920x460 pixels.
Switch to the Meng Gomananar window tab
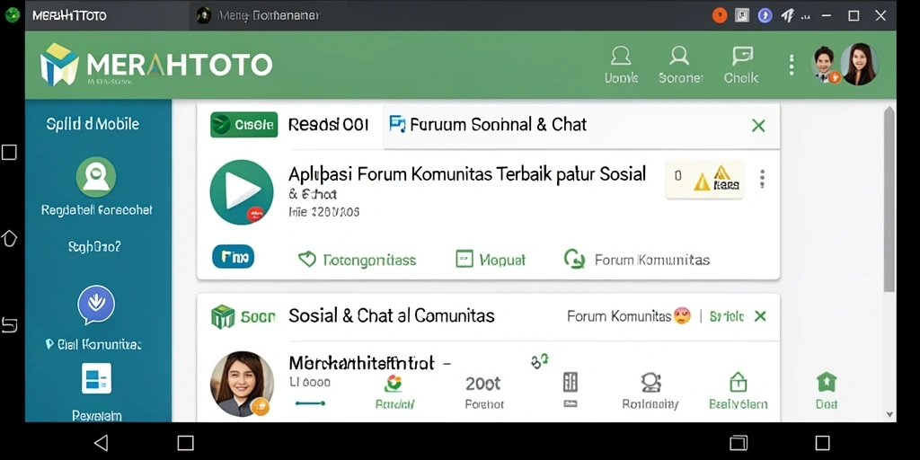[260, 15]
